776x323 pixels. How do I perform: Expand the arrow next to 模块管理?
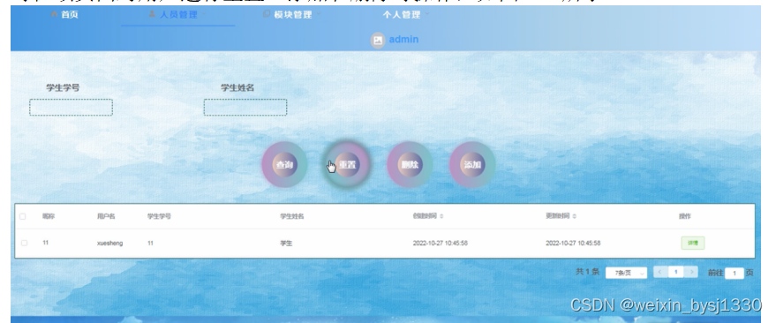318,15
